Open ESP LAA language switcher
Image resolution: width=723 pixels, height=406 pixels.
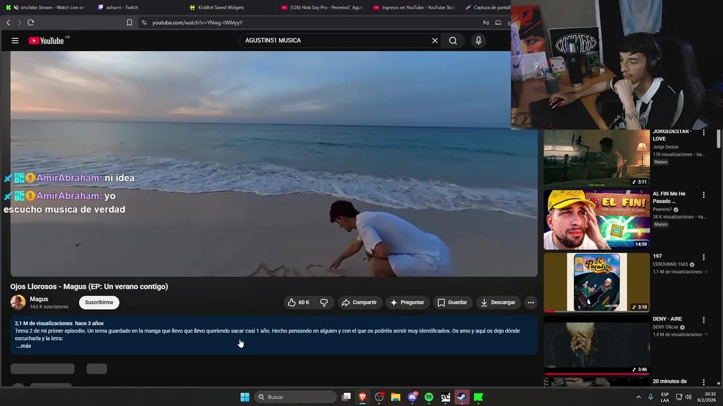click(665, 397)
